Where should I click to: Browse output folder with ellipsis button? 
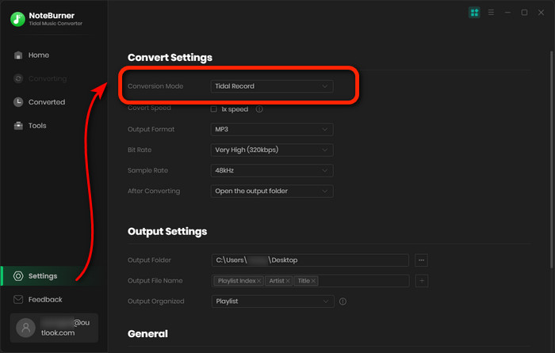click(x=421, y=260)
